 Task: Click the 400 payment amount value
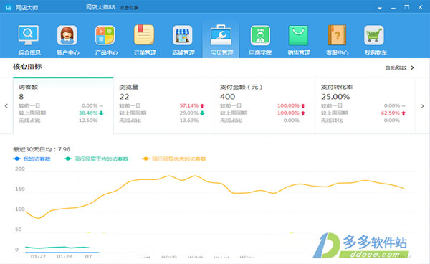(227, 97)
